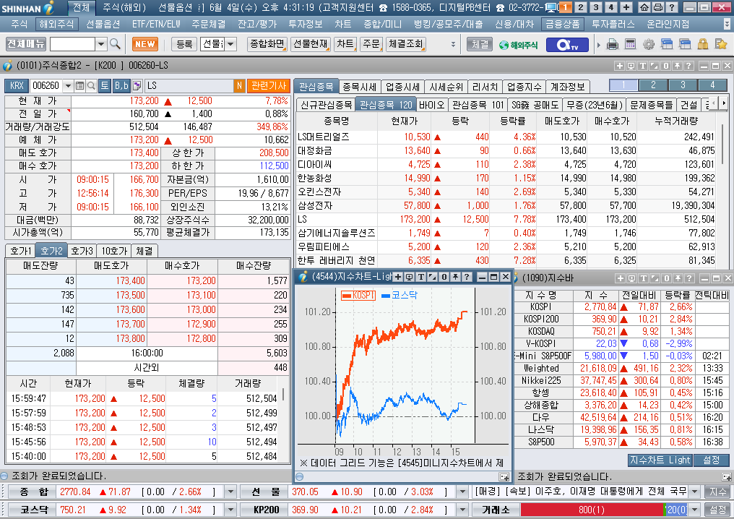Open the settings gear icon in toolbar
Viewport: 734px width, 519px height.
(x=648, y=45)
